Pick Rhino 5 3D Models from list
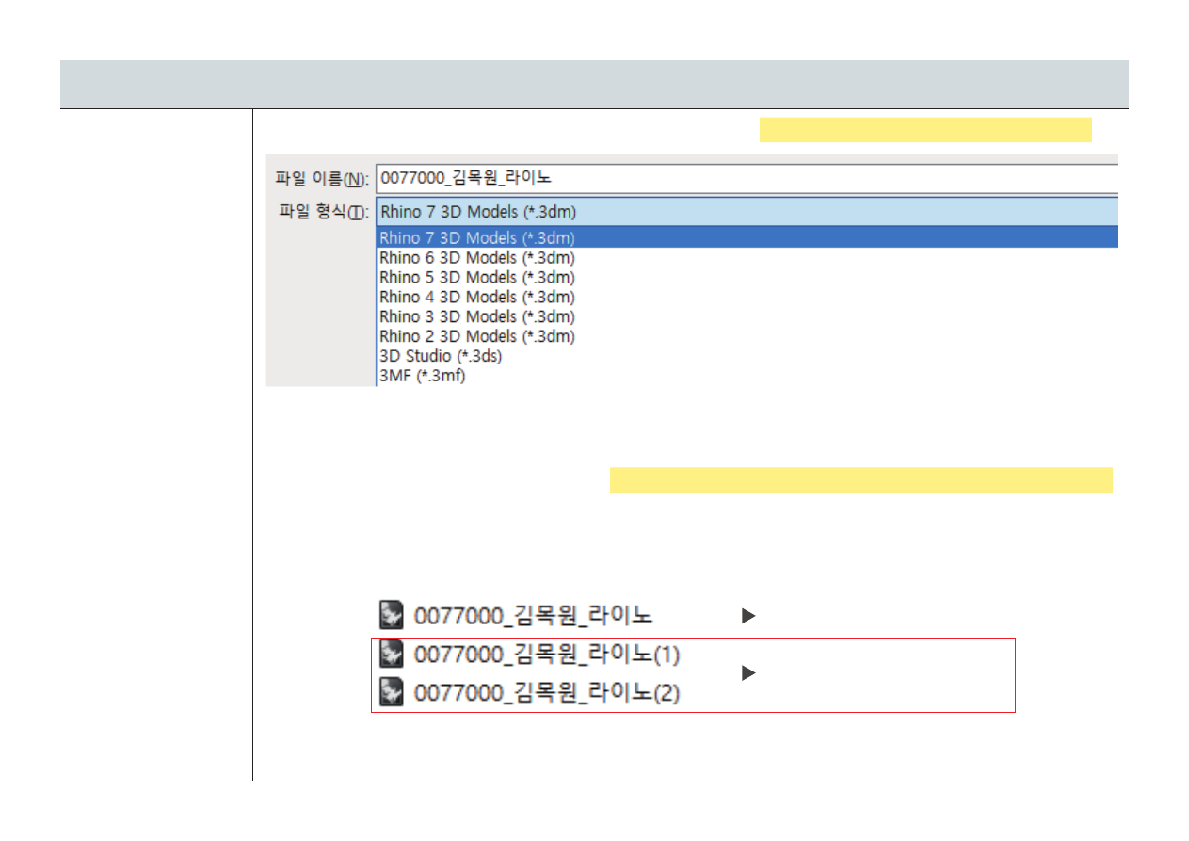 476,277
